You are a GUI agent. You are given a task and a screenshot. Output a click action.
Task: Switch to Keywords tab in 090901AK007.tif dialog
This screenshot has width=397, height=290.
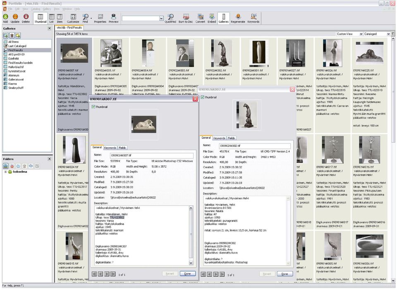point(110,148)
